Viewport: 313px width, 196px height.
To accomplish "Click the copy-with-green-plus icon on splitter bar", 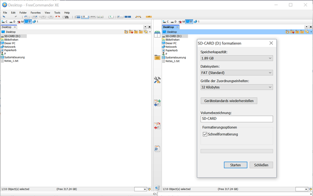I will (157, 103).
